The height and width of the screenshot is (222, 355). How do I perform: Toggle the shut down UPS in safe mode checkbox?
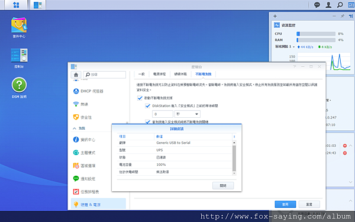point(147,121)
